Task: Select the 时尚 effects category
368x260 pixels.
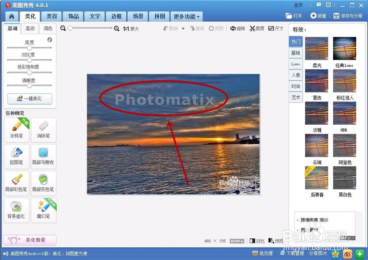Action: pyautogui.click(x=296, y=86)
